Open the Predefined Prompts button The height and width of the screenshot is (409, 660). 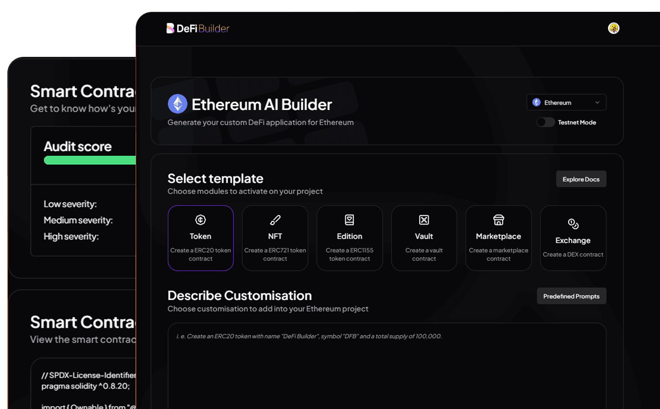pos(571,296)
